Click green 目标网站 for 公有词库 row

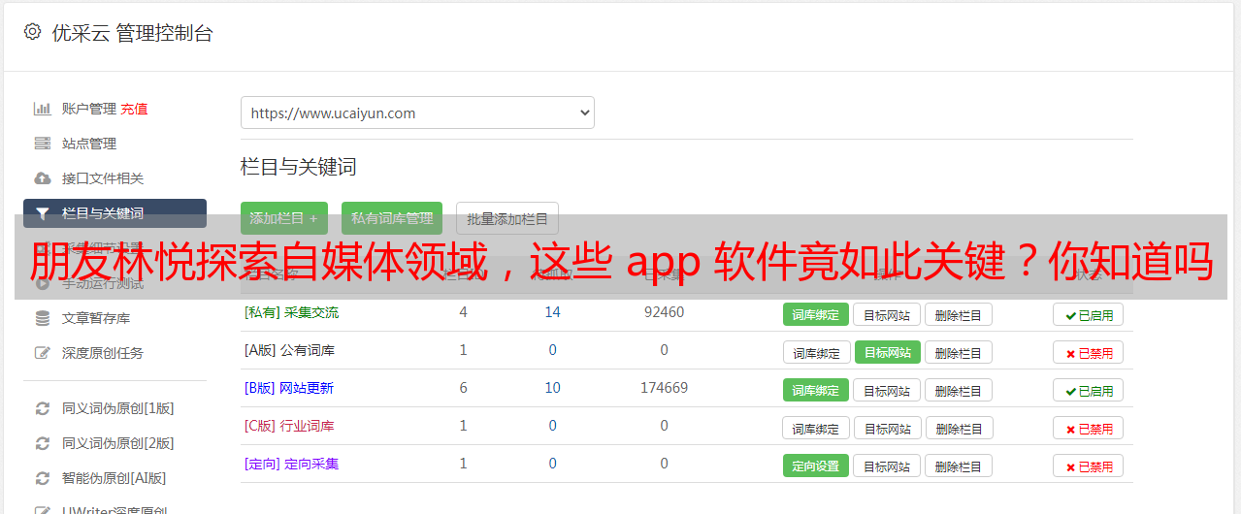coord(888,352)
